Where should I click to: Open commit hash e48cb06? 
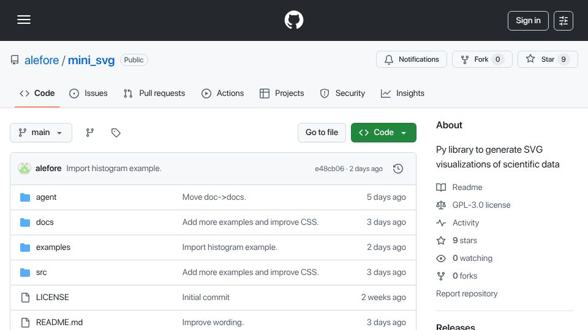[x=330, y=169]
